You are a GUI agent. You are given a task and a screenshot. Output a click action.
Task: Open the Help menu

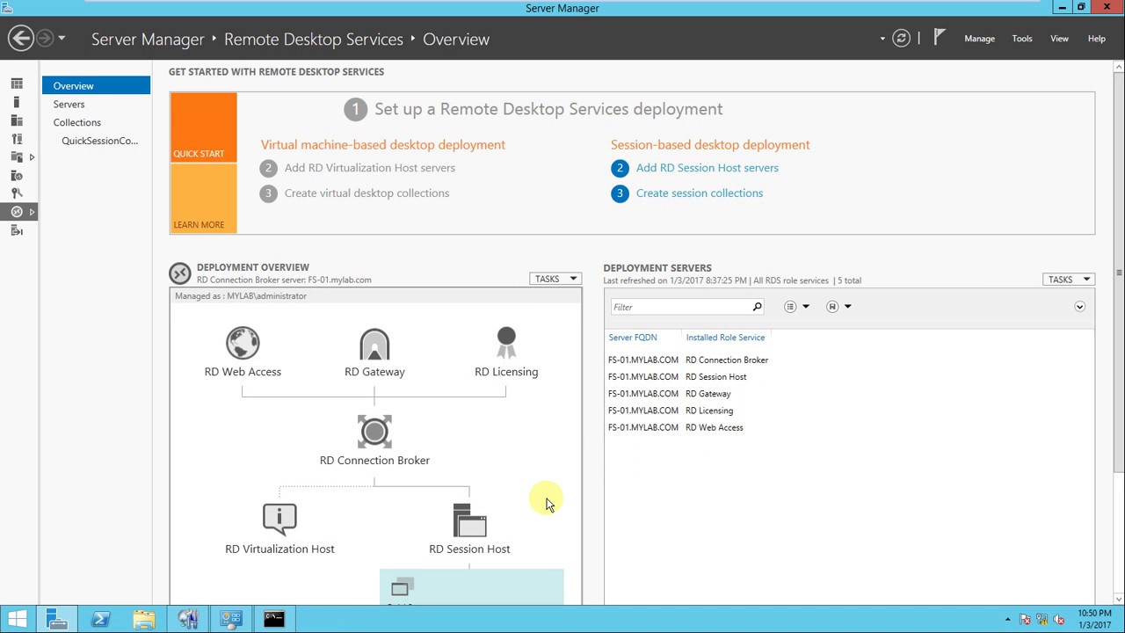[x=1097, y=39]
